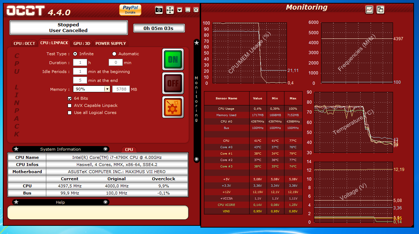Select the Automatic test type
Image resolution: width=419 pixels, height=234 pixels.
[x=114, y=54]
